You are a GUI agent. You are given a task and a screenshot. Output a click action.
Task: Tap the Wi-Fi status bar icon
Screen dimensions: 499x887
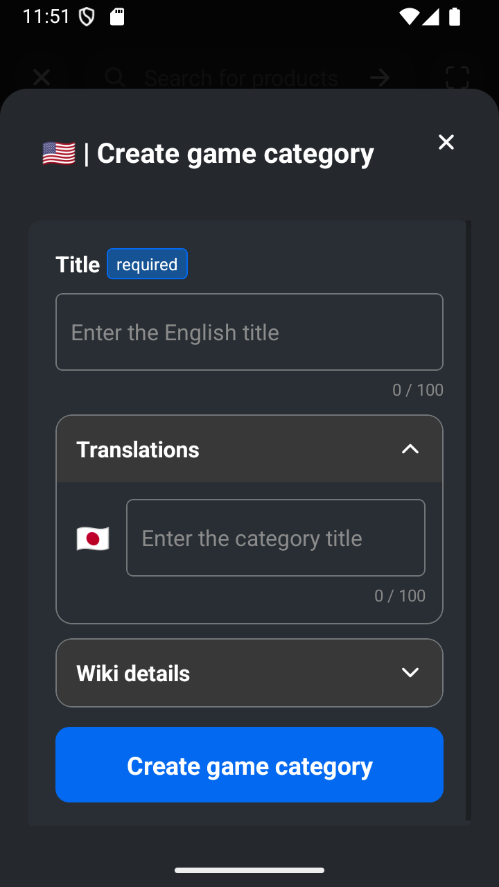click(409, 17)
